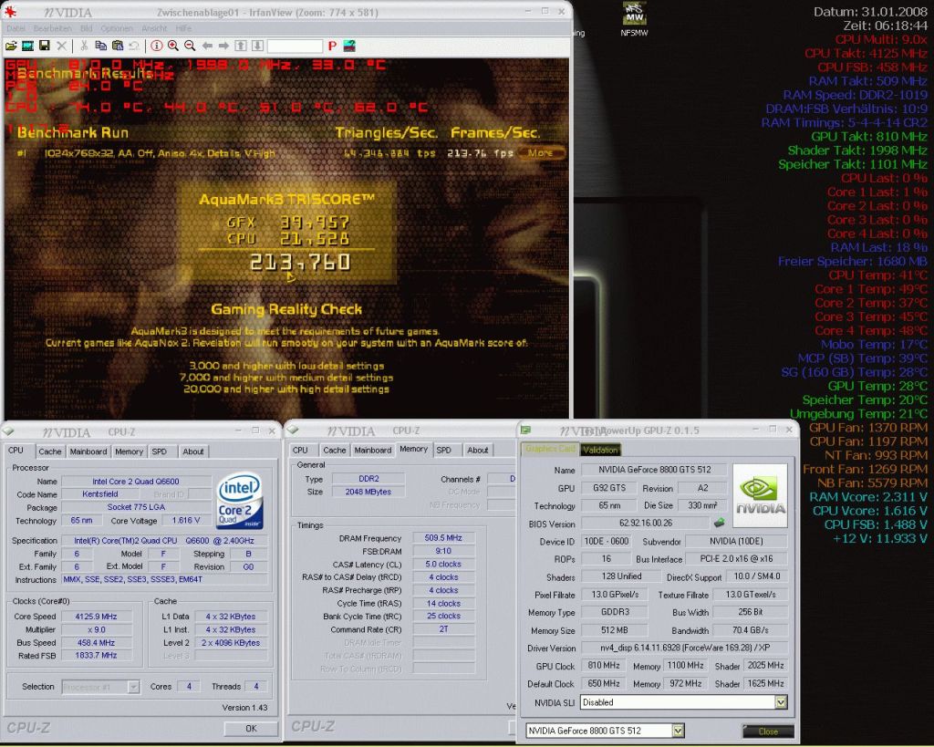Click the Memory CPU-Z window title icon
Image resolution: width=934 pixels, height=747 pixels.
(293, 430)
